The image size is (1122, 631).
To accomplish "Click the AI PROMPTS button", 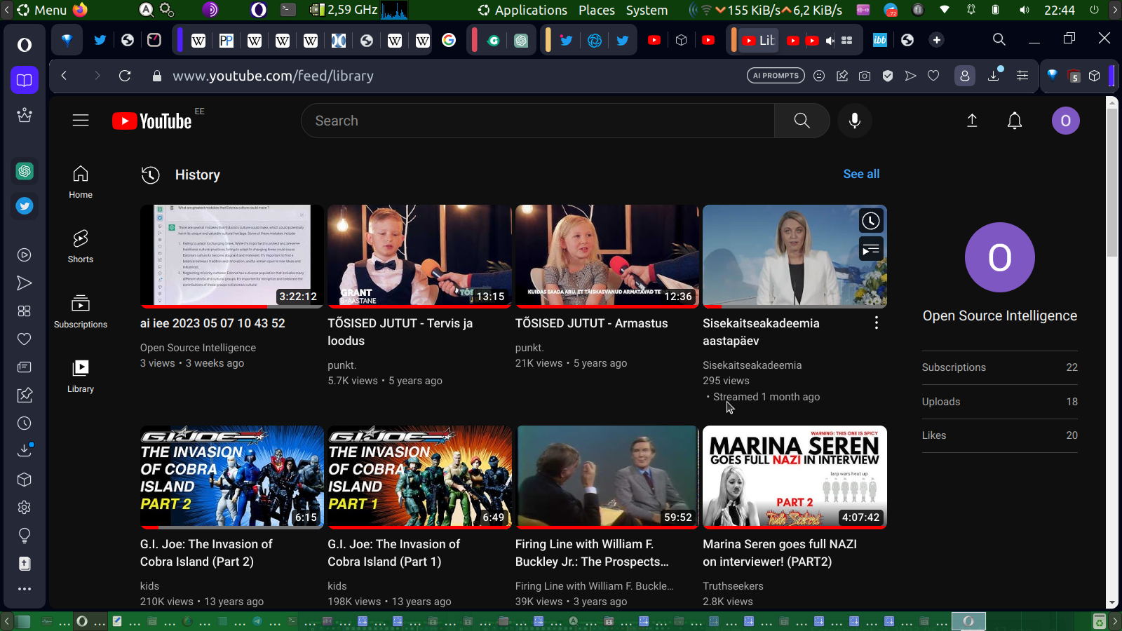I will click(x=776, y=76).
